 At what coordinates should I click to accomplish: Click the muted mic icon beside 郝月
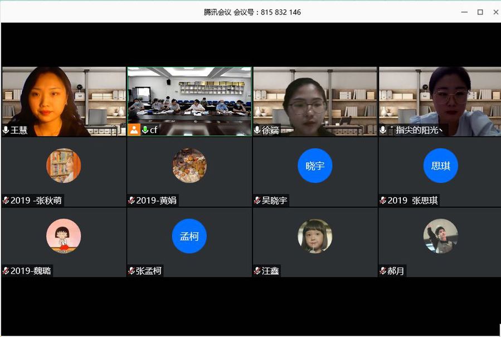[383, 271]
